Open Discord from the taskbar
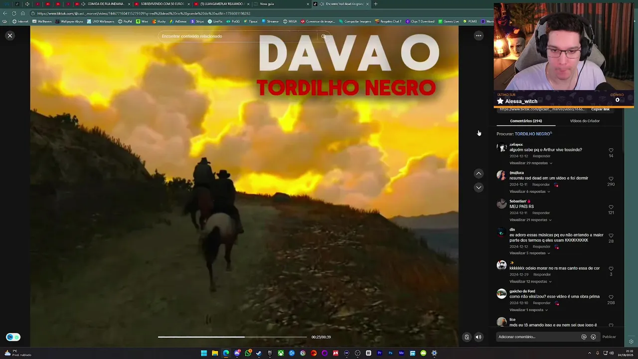The width and height of the screenshot is (638, 359). 237,353
